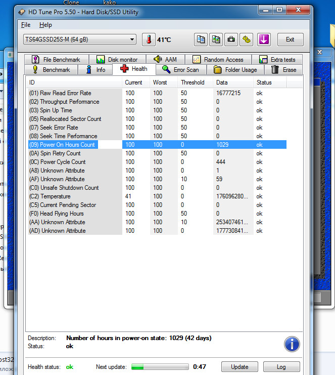Switch to the Error Scan tab

click(180, 70)
